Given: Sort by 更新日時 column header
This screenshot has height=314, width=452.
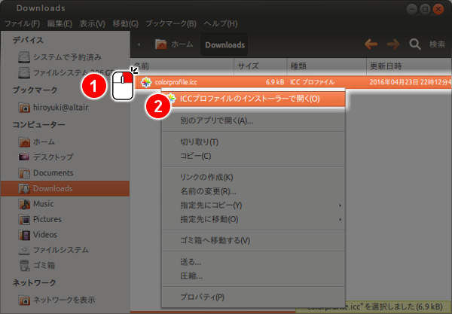Looking at the screenshot, I should tap(409, 66).
